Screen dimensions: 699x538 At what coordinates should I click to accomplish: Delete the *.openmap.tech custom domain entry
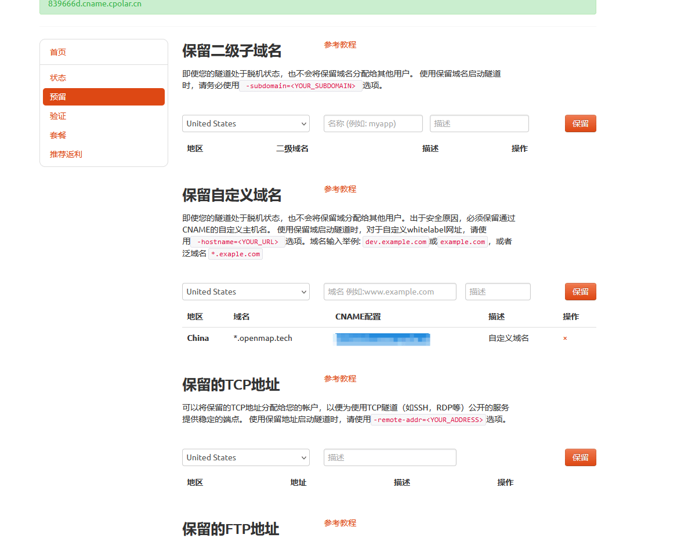pyautogui.click(x=565, y=339)
